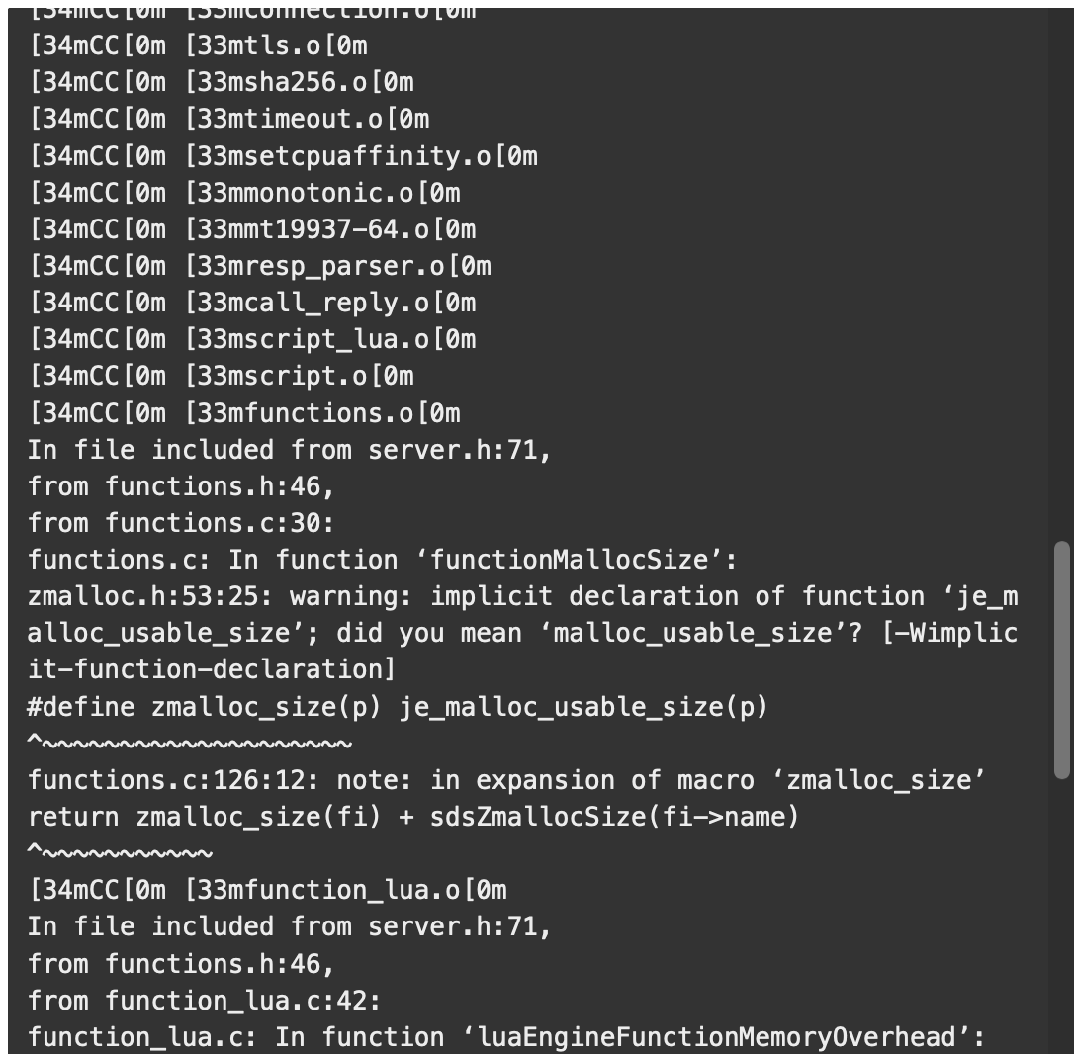
Task: Click the scrollbar track above the thumb
Action: coord(1062,274)
